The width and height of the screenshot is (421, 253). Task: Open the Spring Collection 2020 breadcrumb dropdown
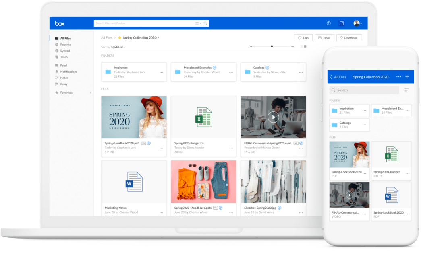pyautogui.click(x=158, y=37)
